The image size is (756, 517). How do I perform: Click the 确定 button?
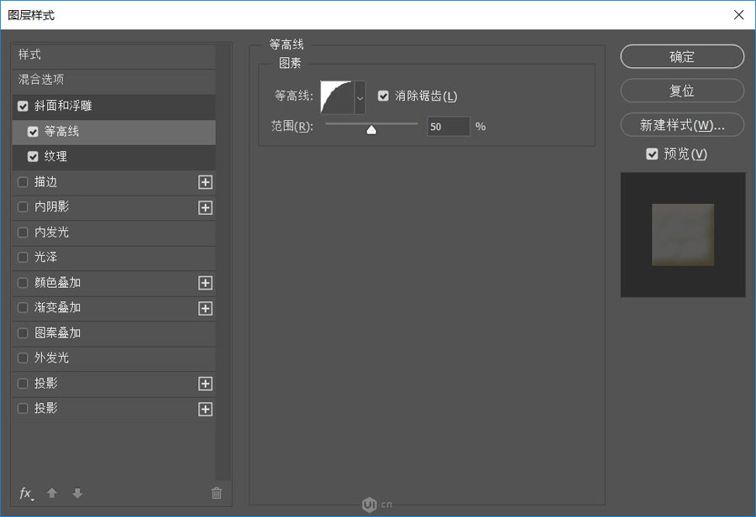pos(681,56)
